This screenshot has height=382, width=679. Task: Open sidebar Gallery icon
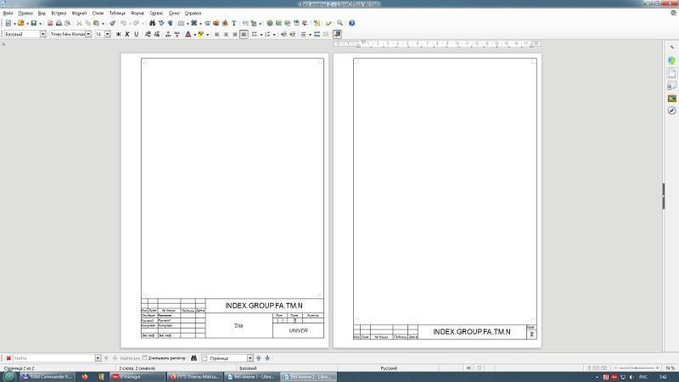(671, 98)
